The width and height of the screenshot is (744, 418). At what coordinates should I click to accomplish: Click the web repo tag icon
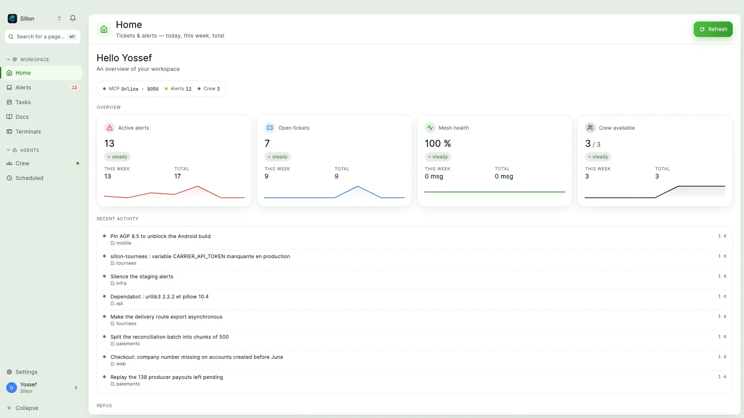click(112, 364)
